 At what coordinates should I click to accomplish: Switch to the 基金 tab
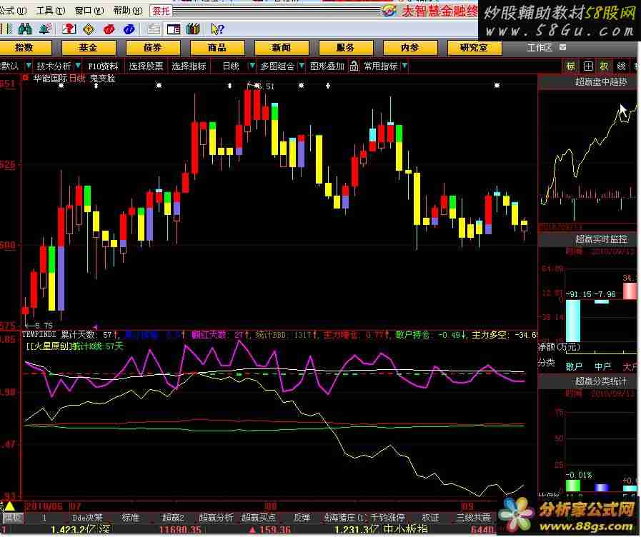(x=89, y=48)
